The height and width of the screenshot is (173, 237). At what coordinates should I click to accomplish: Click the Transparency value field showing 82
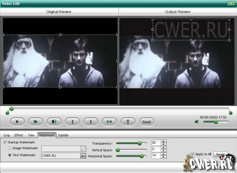coord(156,143)
